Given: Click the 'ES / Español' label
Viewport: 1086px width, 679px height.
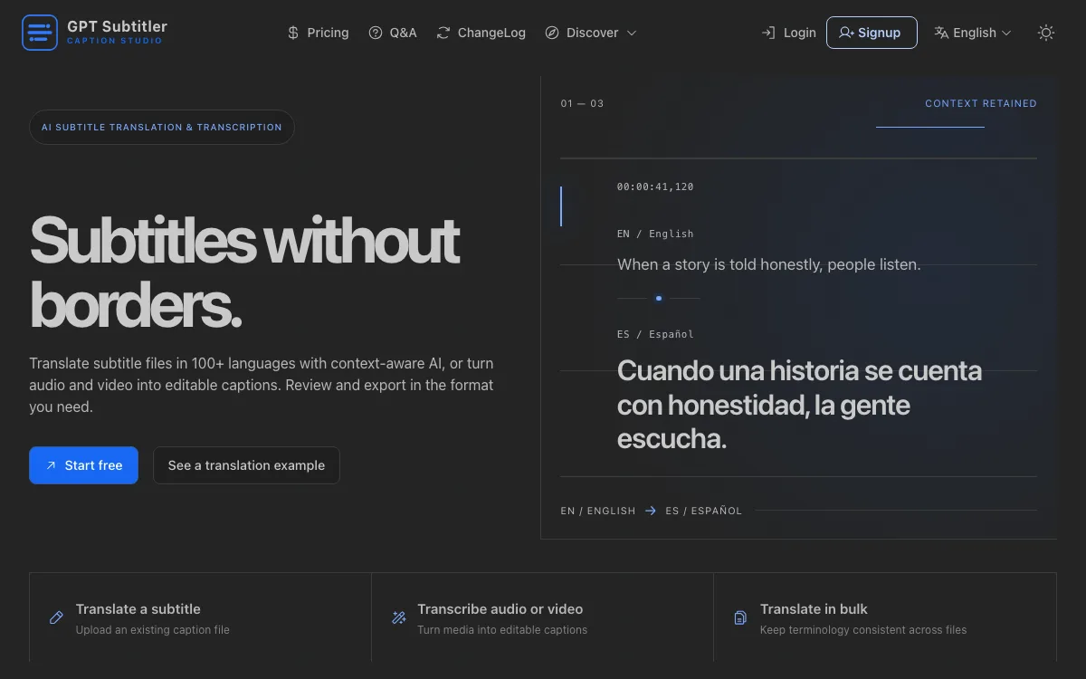Looking at the screenshot, I should 655,334.
